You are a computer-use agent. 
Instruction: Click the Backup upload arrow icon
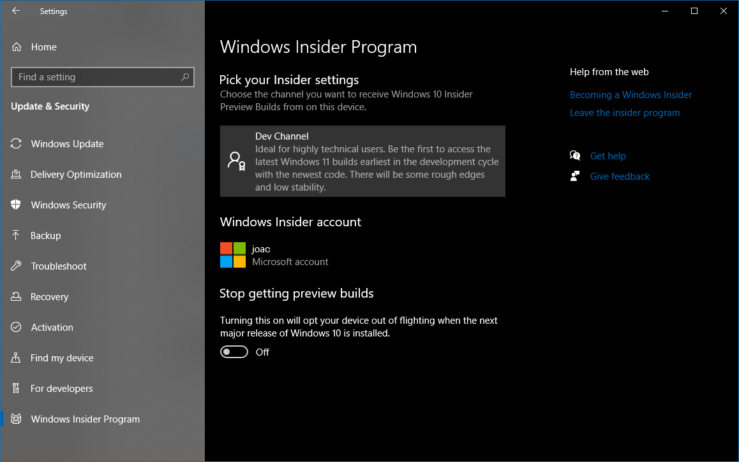17,236
